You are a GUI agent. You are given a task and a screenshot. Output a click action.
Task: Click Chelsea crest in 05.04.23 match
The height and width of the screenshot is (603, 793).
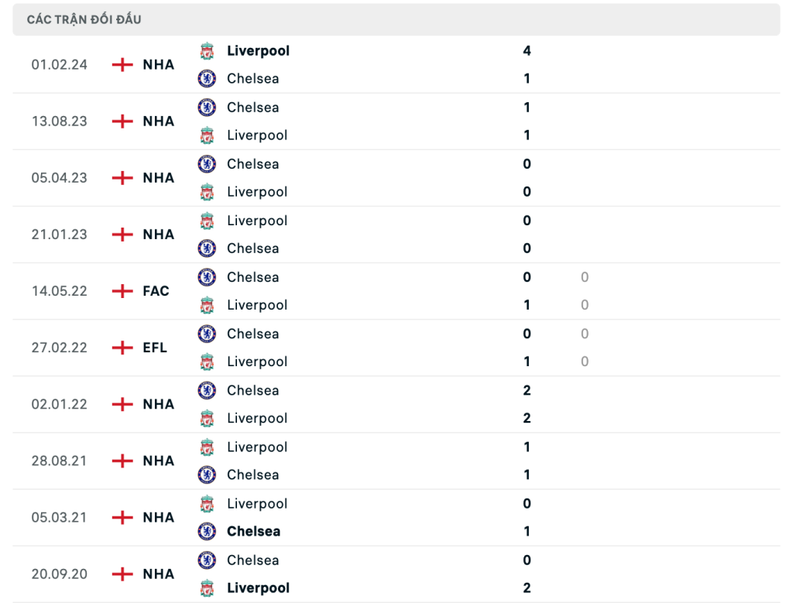[207, 164]
